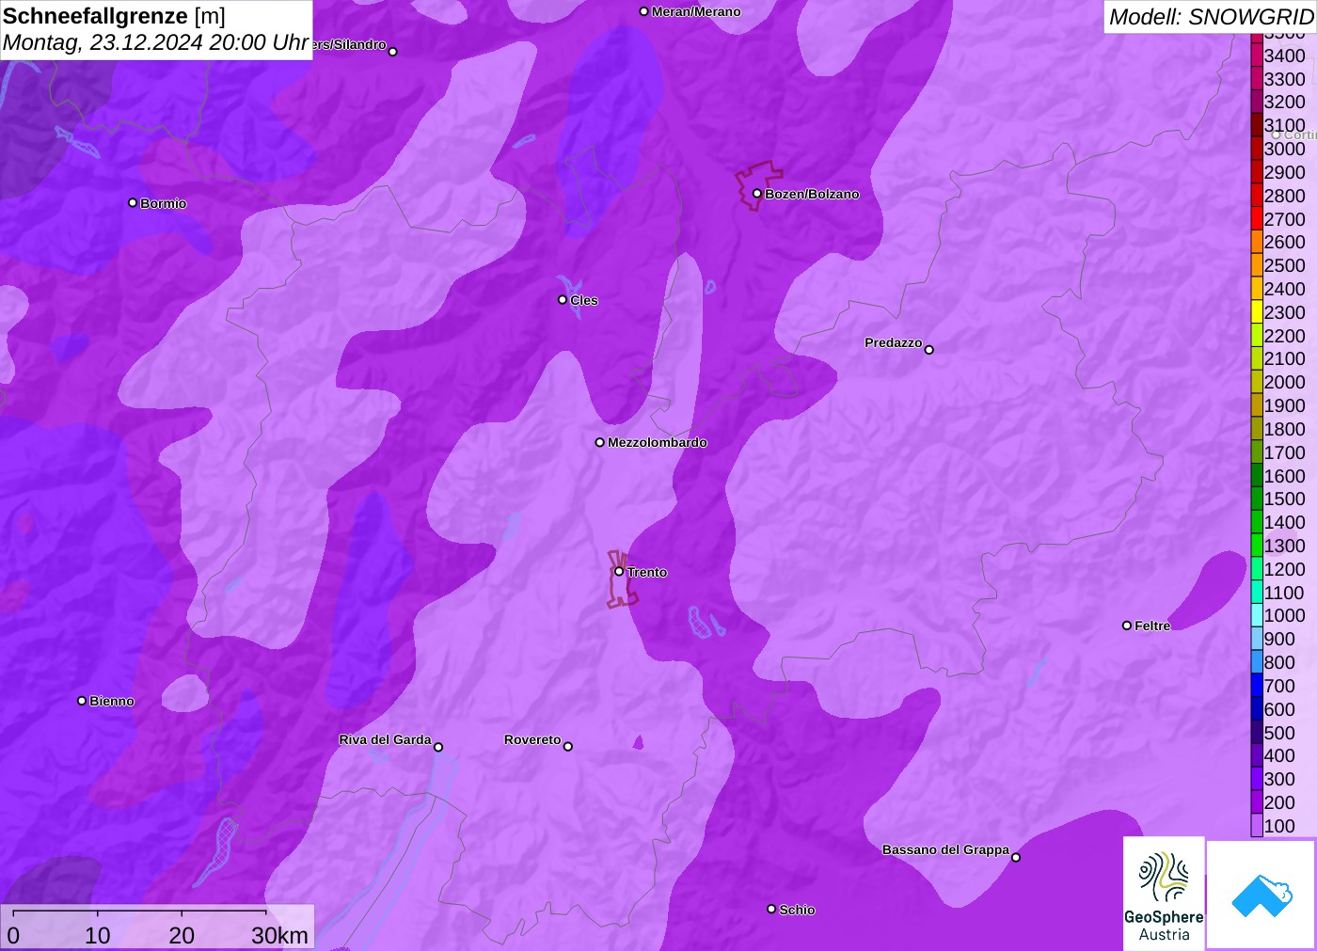Viewport: 1317px width, 951px height.
Task: Select the 3400 m magenta legend swatch
Action: coord(1257,55)
